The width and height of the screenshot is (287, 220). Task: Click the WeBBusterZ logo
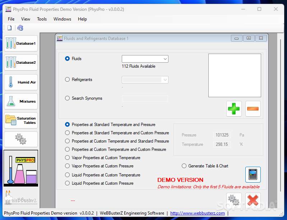click(21, 198)
